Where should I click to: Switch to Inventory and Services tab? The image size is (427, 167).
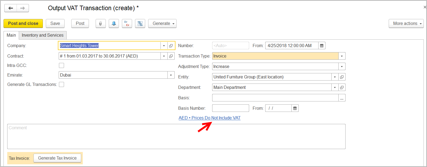pos(43,35)
